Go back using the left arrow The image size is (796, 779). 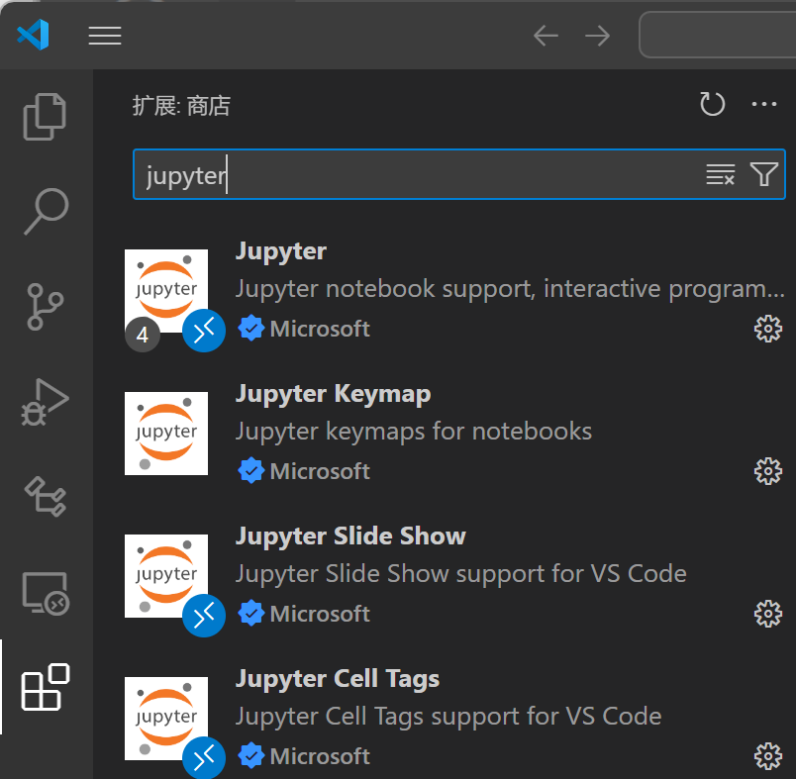point(546,36)
